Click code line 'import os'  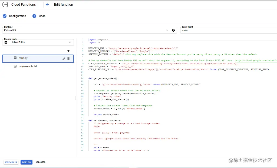94,42
